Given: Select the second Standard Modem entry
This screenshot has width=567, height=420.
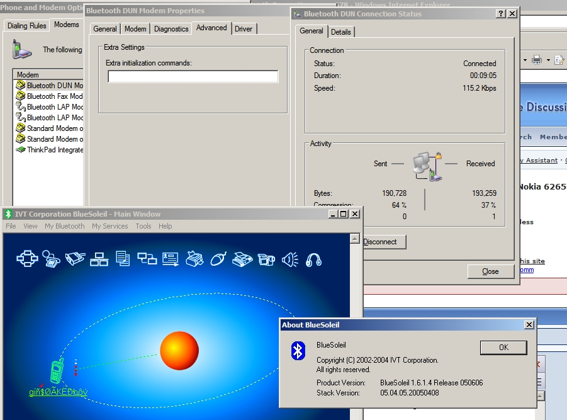Looking at the screenshot, I should [x=49, y=139].
